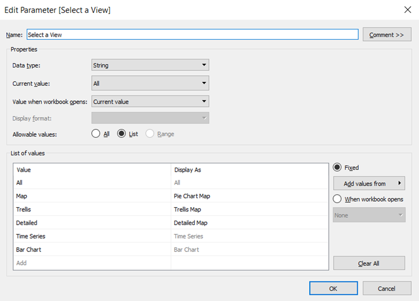
Task: Select When workbook opens radio option
Action: click(x=337, y=199)
